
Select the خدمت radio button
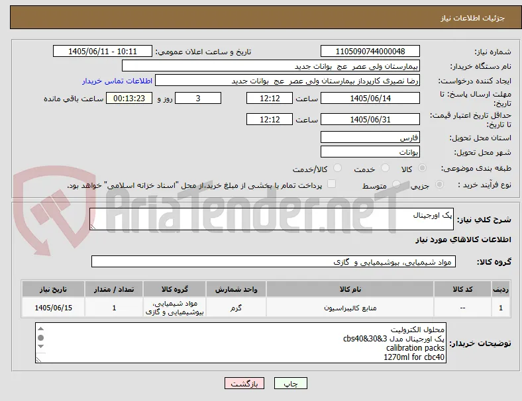(385, 168)
